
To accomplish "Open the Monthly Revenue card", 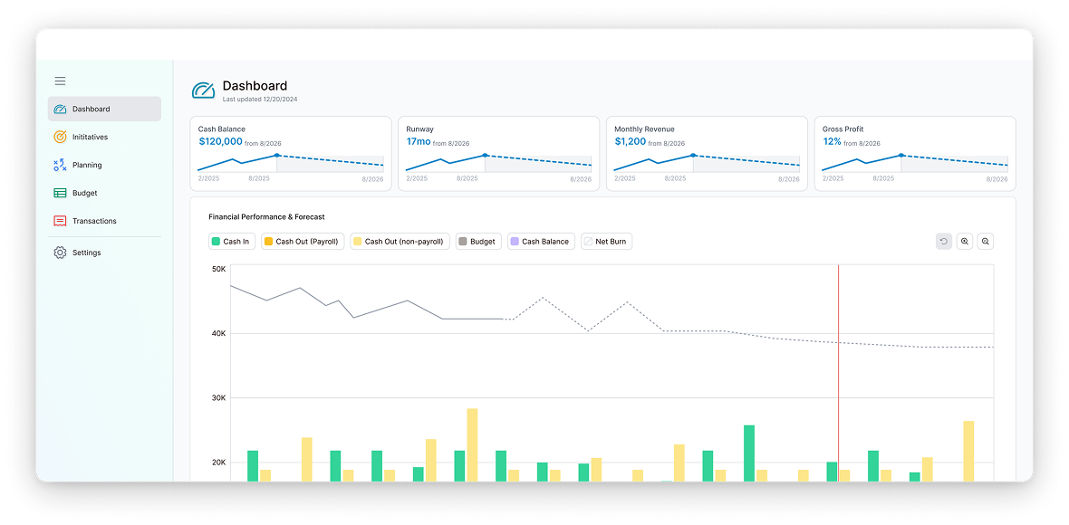I will 707,152.
